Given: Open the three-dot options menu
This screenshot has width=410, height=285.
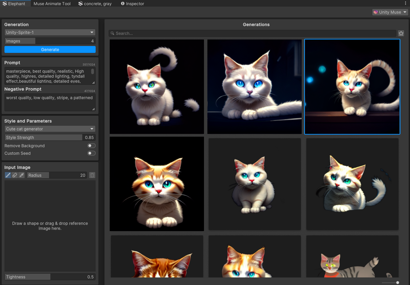Looking at the screenshot, I should (406, 3).
